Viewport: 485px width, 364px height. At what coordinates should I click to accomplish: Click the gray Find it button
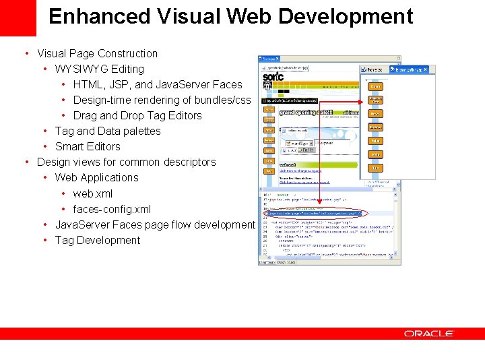click(306, 150)
